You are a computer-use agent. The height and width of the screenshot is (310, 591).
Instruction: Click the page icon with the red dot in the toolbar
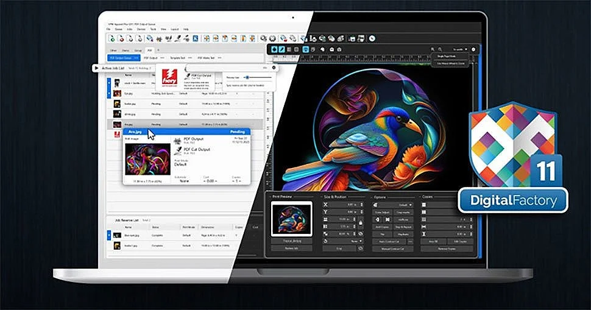click(x=121, y=38)
